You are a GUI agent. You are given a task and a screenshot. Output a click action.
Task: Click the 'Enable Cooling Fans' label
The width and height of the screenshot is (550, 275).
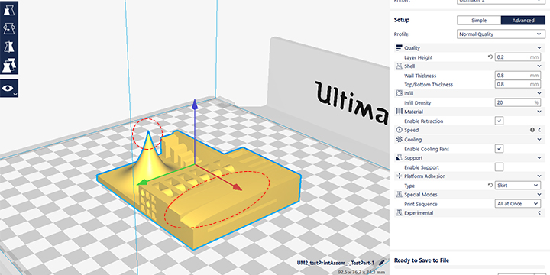(x=426, y=149)
